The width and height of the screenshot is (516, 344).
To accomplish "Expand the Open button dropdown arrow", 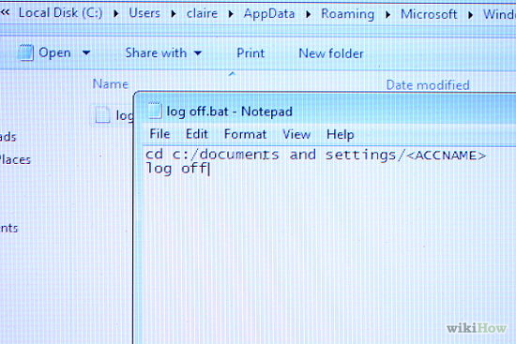I will pos(86,52).
